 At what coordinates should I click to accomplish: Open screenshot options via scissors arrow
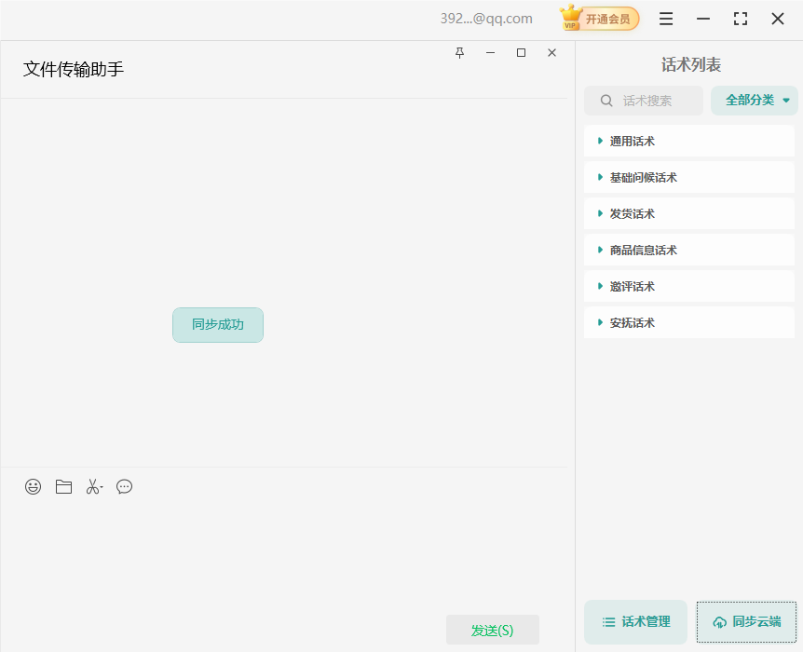101,486
